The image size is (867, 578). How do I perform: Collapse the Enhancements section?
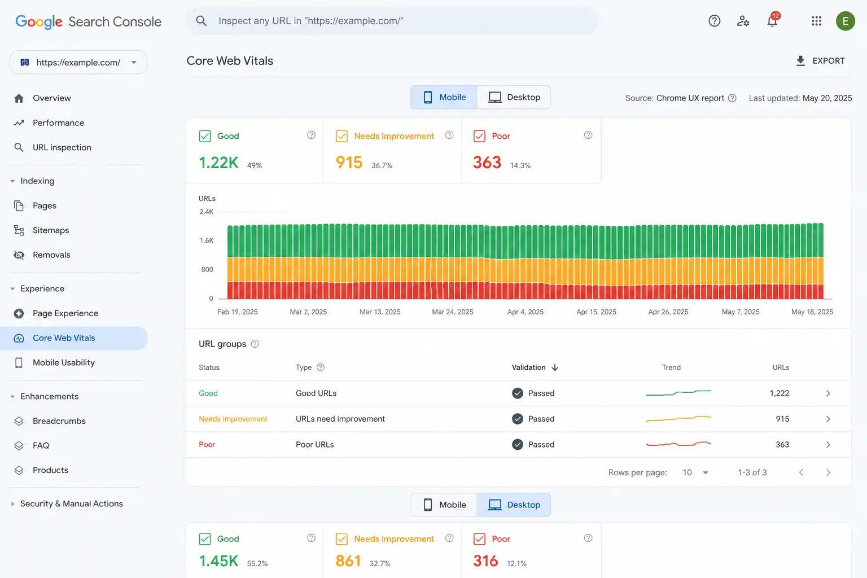pyautogui.click(x=12, y=397)
